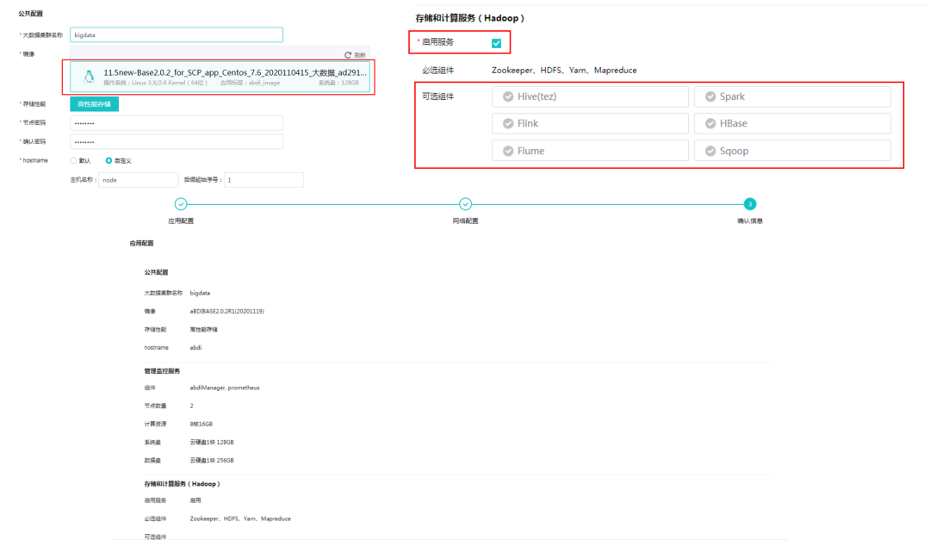This screenshot has width=930, height=540.
Task: Click the 高性能存储 storage performance button
Action: (95, 103)
